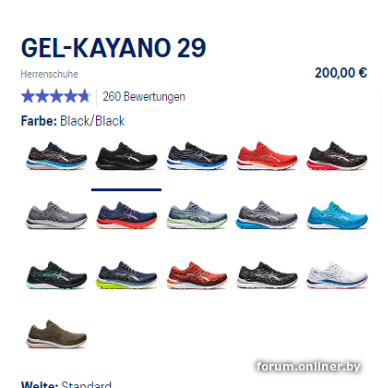
Task: Select the patterned red-orange shoe
Action: pos(197,274)
